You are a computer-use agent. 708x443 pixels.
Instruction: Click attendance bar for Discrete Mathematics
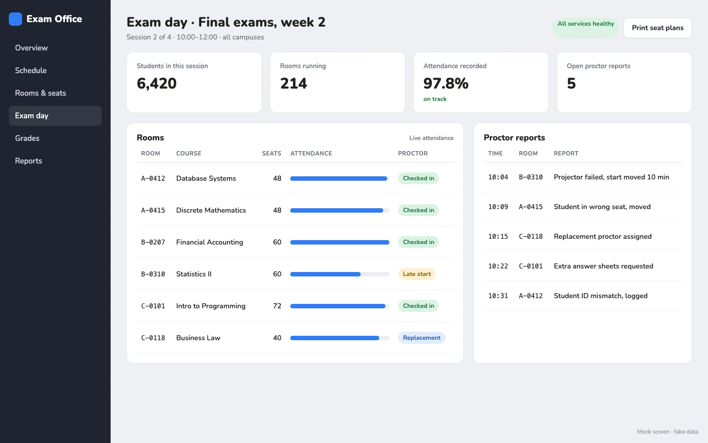click(x=340, y=210)
